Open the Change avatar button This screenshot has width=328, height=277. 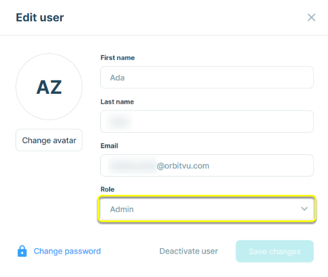pos(49,140)
